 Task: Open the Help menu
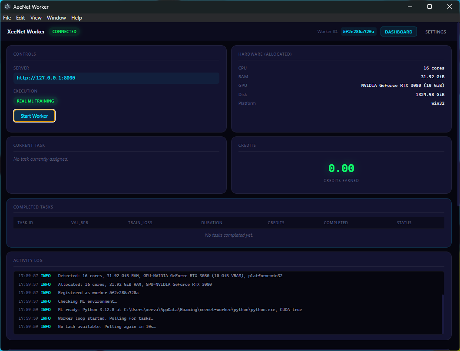click(x=76, y=18)
